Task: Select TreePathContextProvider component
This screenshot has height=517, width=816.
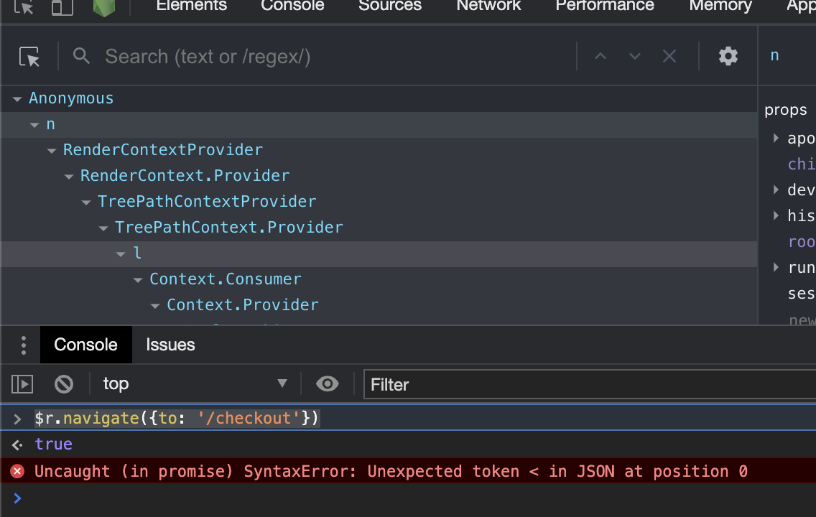Action: point(207,201)
